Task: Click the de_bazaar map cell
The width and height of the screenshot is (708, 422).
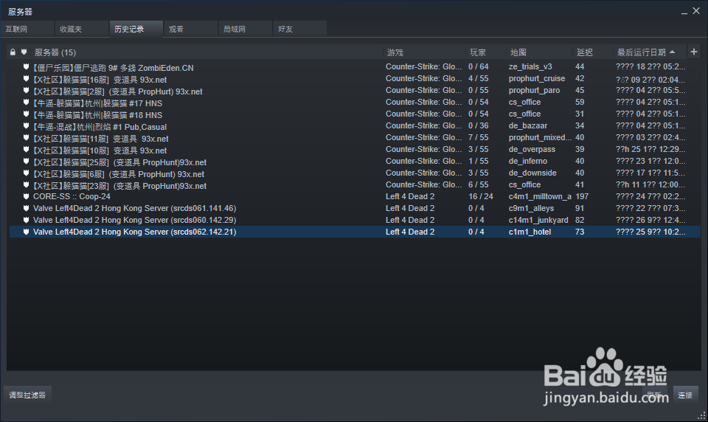Action: (x=528, y=125)
